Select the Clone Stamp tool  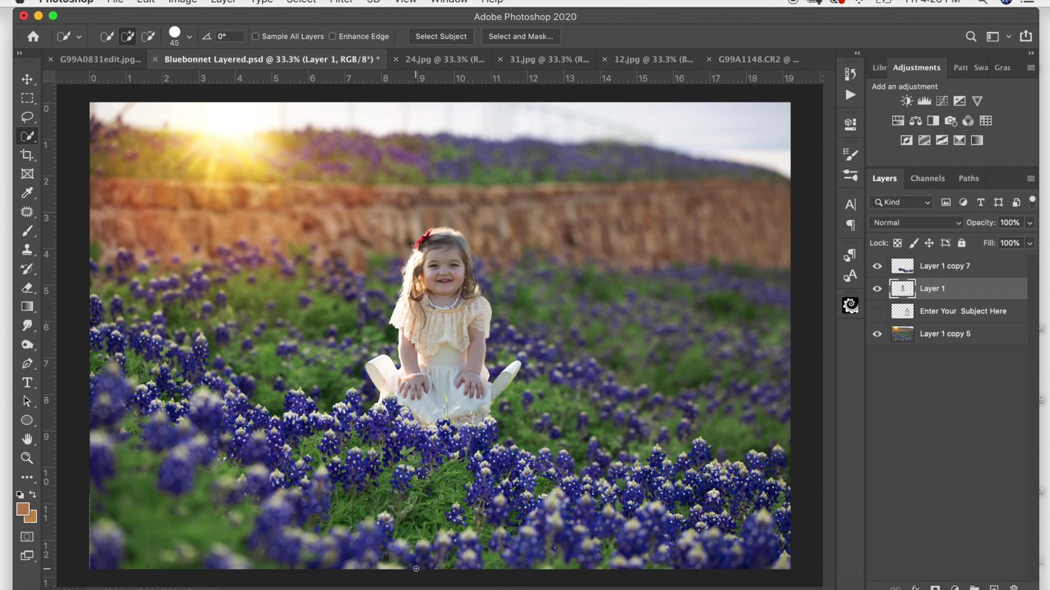pyautogui.click(x=27, y=250)
